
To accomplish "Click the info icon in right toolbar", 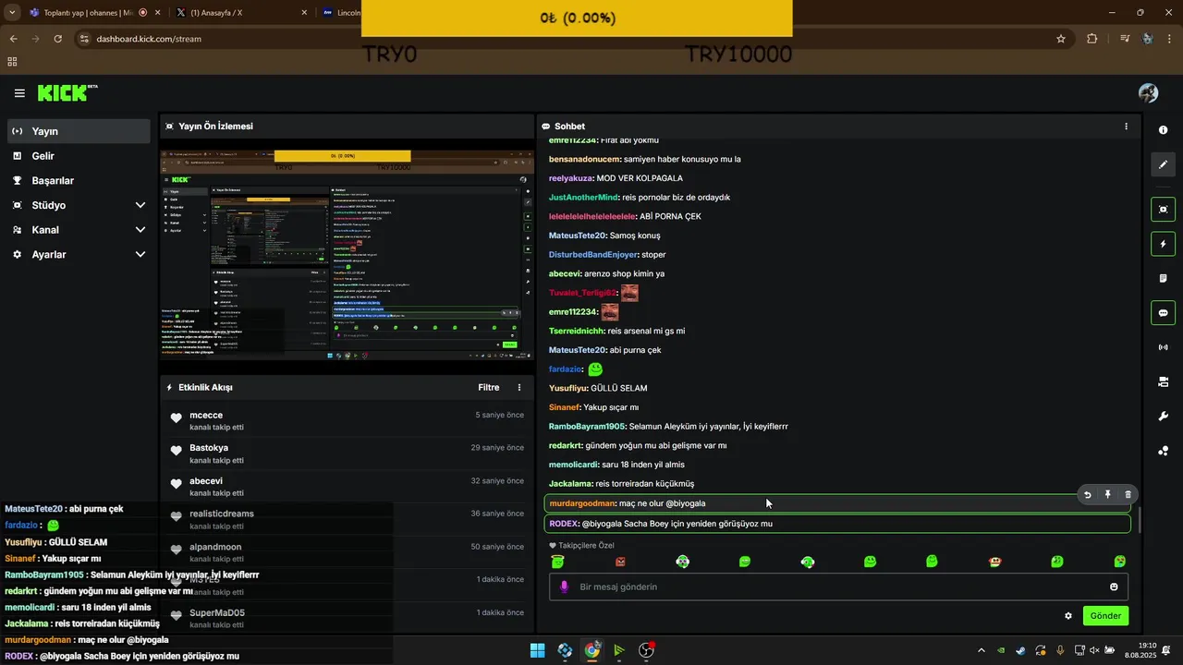I will [x=1164, y=130].
